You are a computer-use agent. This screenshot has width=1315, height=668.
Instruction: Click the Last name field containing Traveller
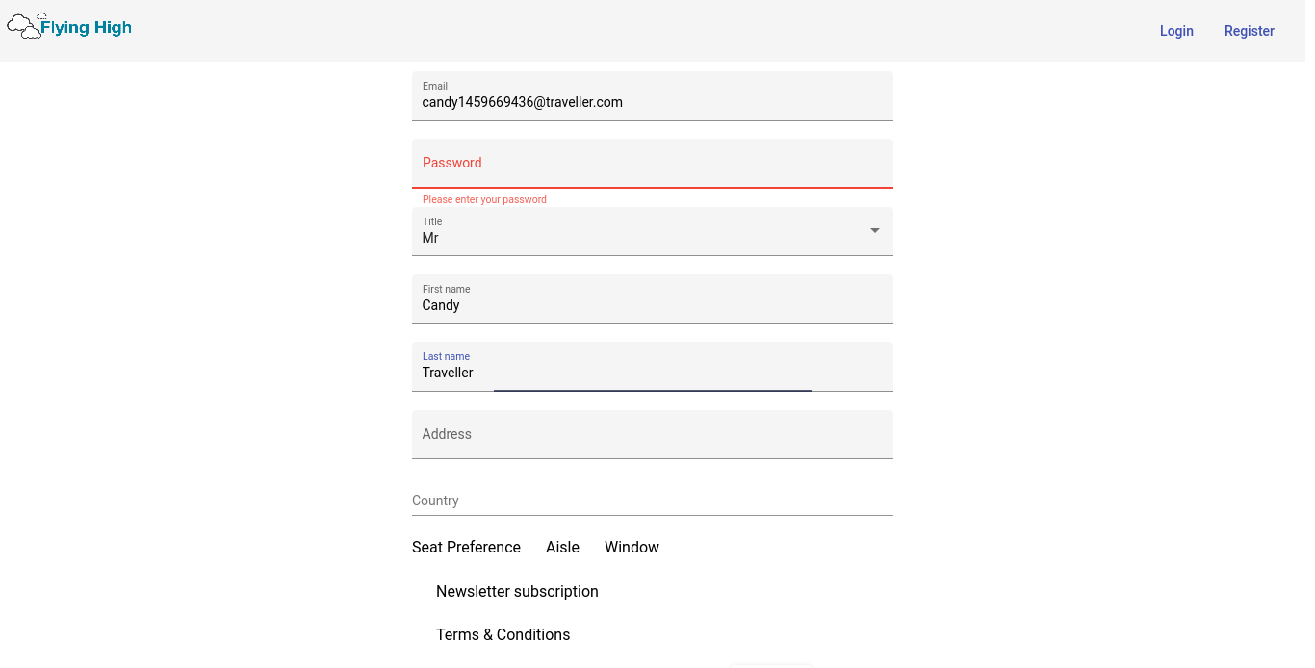point(652,373)
